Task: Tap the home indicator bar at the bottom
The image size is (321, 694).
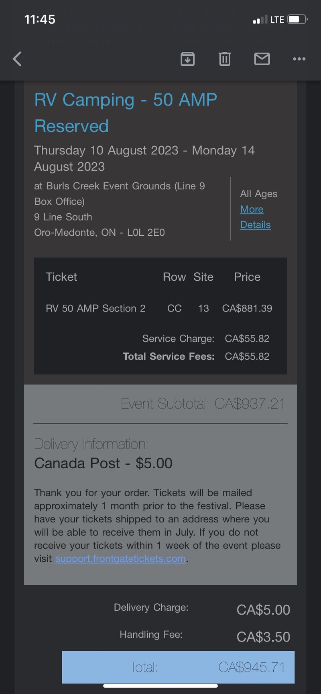Action: coord(160,686)
